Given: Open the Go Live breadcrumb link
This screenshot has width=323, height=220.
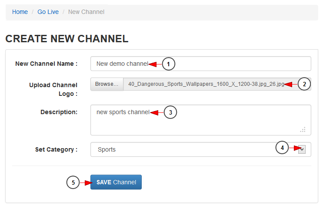Looking at the screenshot, I should pyautogui.click(x=48, y=12).
